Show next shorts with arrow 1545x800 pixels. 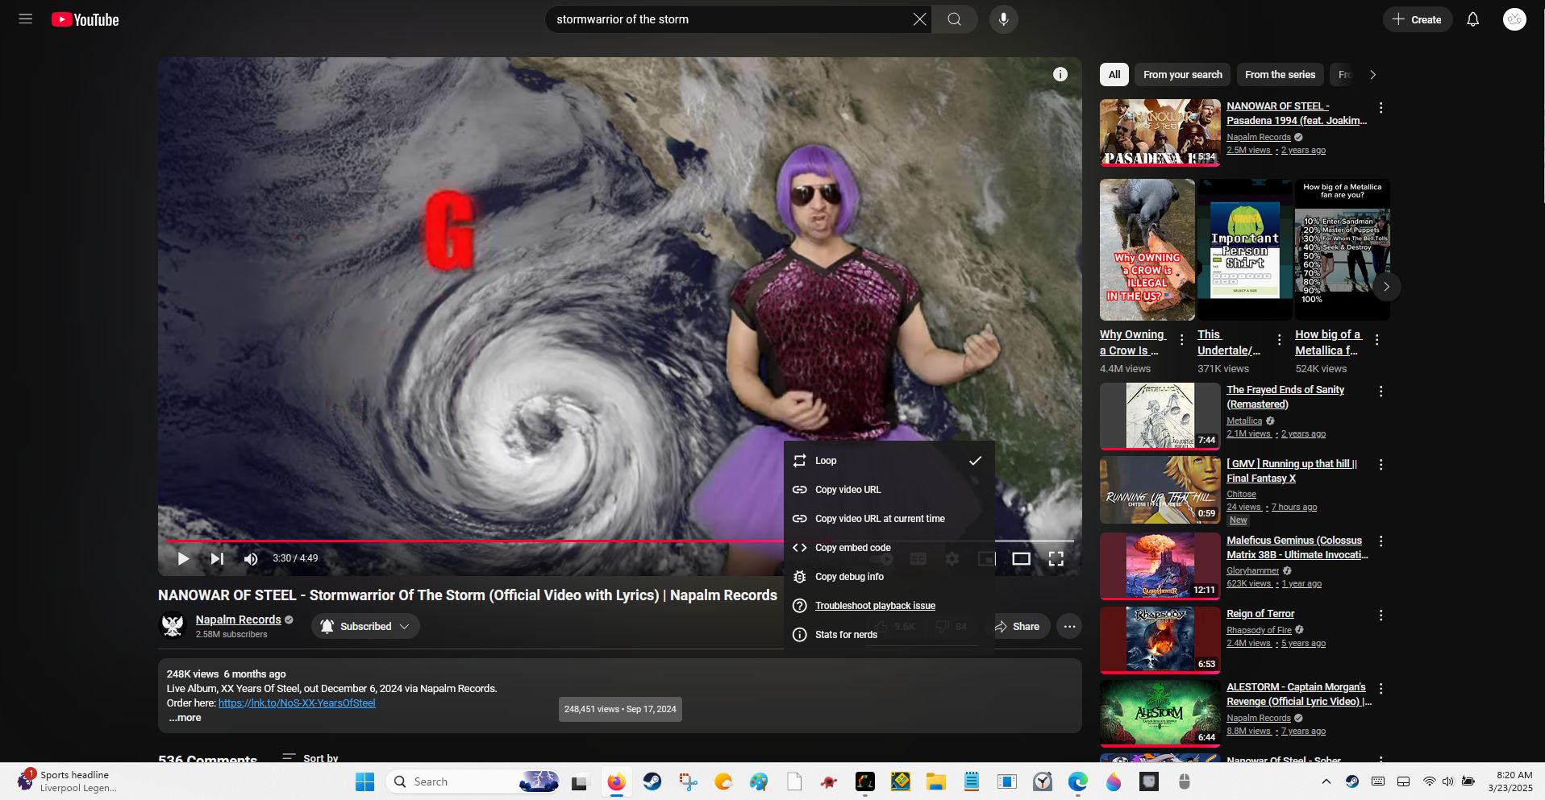pyautogui.click(x=1386, y=287)
